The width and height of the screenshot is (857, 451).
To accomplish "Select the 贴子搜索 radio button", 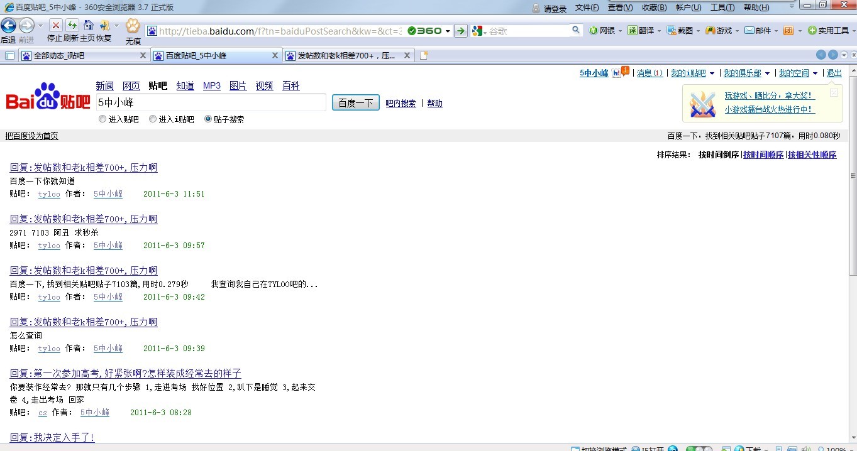I will [208, 119].
